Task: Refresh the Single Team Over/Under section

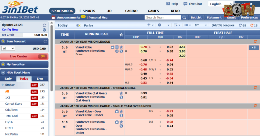Action: (x=255, y=106)
